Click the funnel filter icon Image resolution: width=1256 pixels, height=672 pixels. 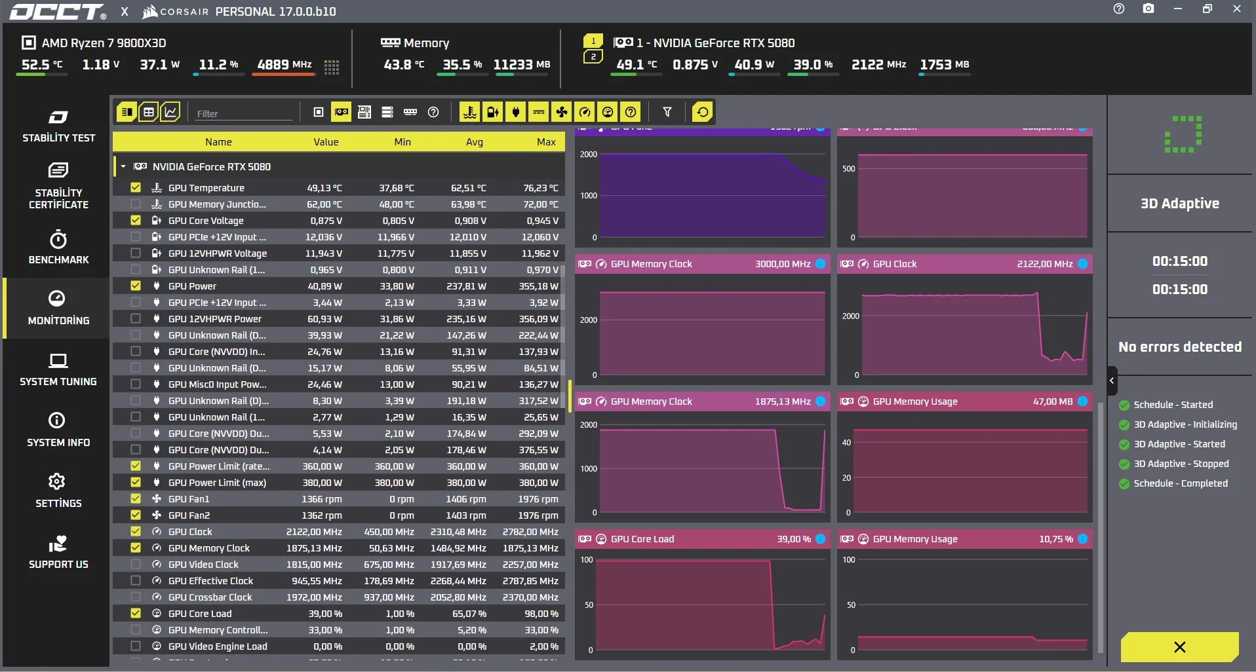667,112
